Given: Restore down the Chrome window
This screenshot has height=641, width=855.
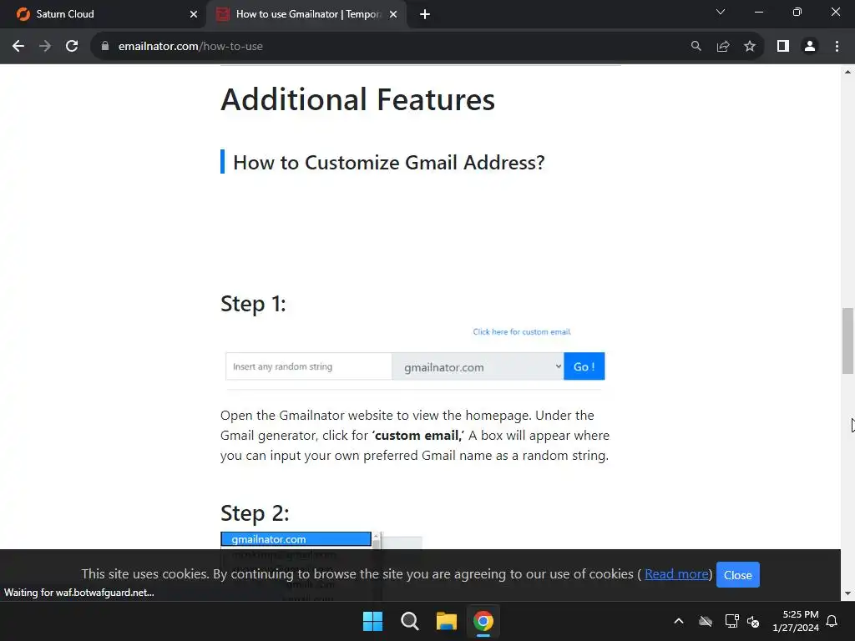Looking at the screenshot, I should click(x=797, y=12).
